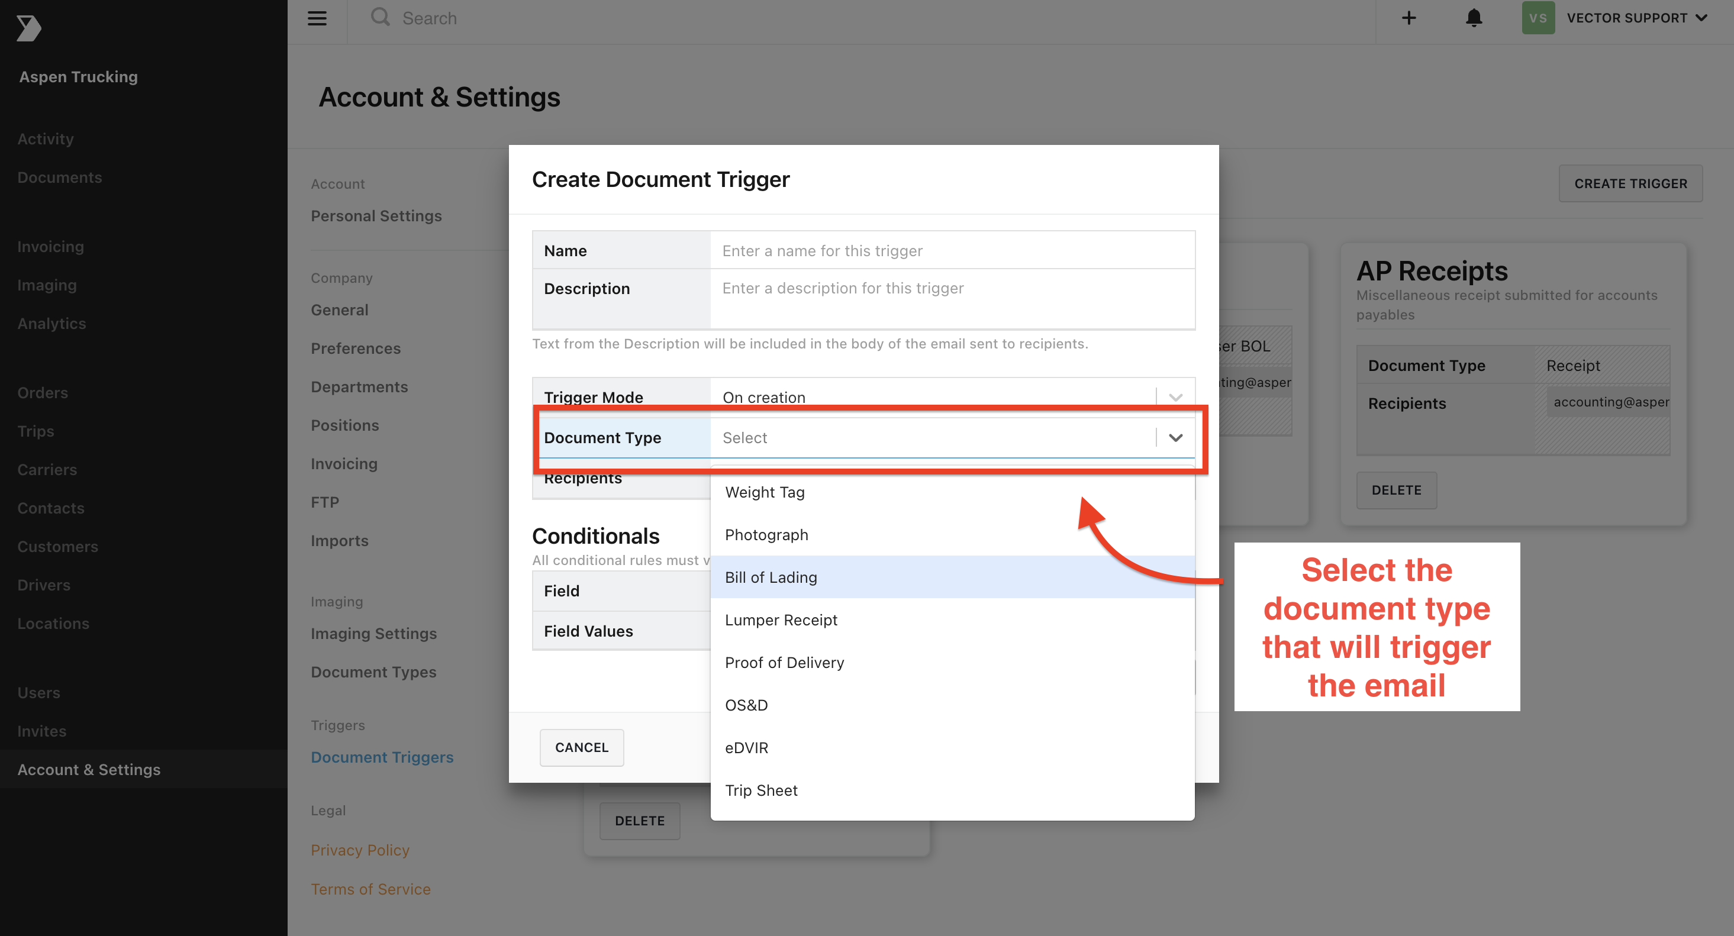Screen dimensions: 1734x936
Task: Open General company settings
Action: (340, 309)
